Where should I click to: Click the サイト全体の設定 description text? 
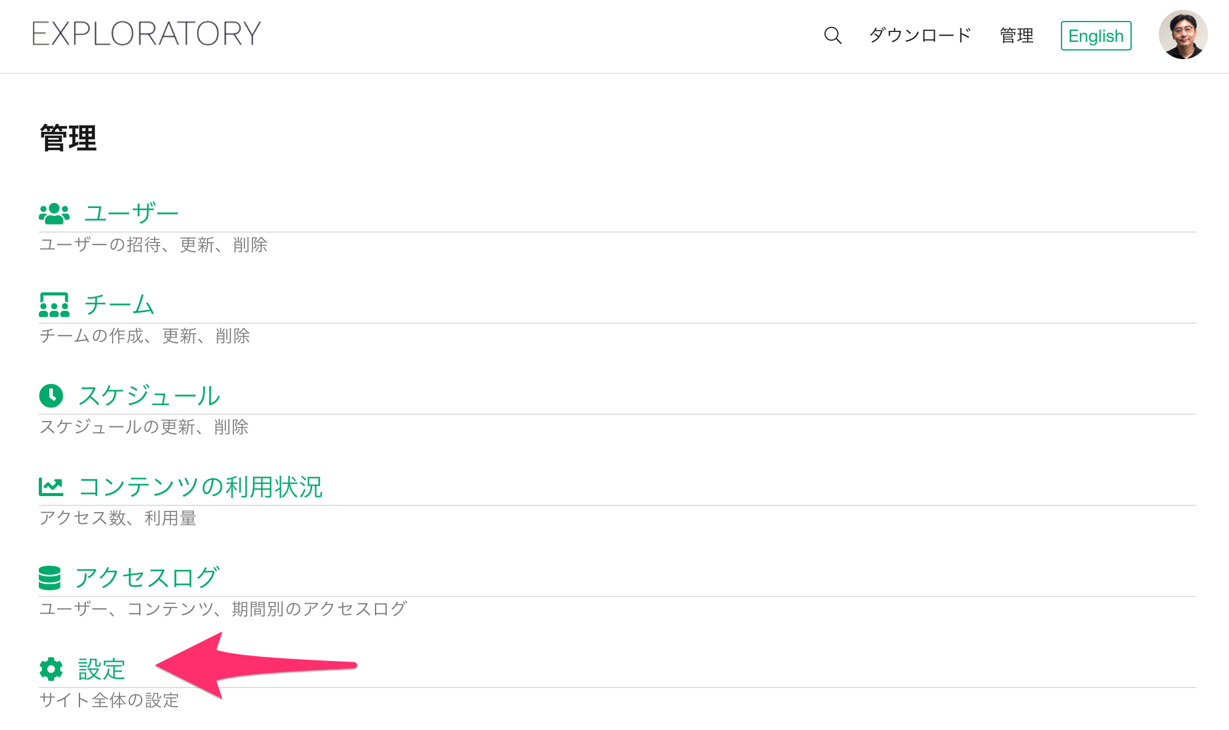click(109, 700)
